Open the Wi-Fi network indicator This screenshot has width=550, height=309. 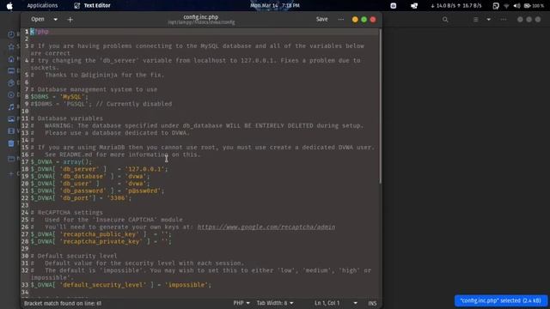click(x=506, y=6)
